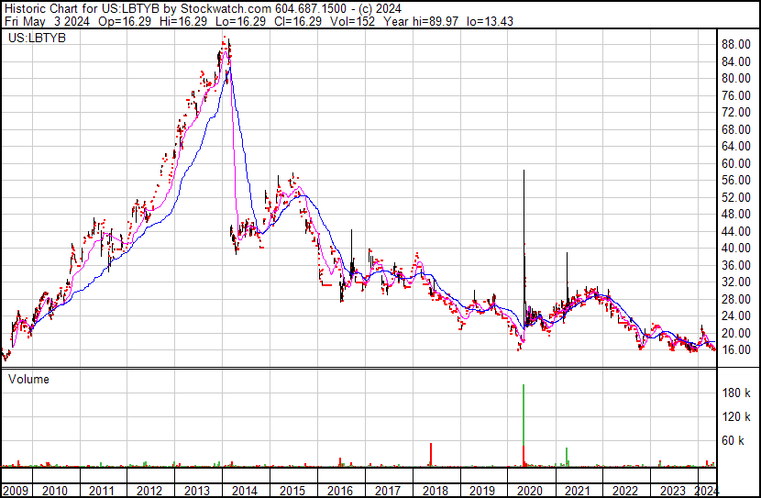Select the 2013 year label on time axis
The width and height of the screenshot is (761, 498).
[197, 490]
